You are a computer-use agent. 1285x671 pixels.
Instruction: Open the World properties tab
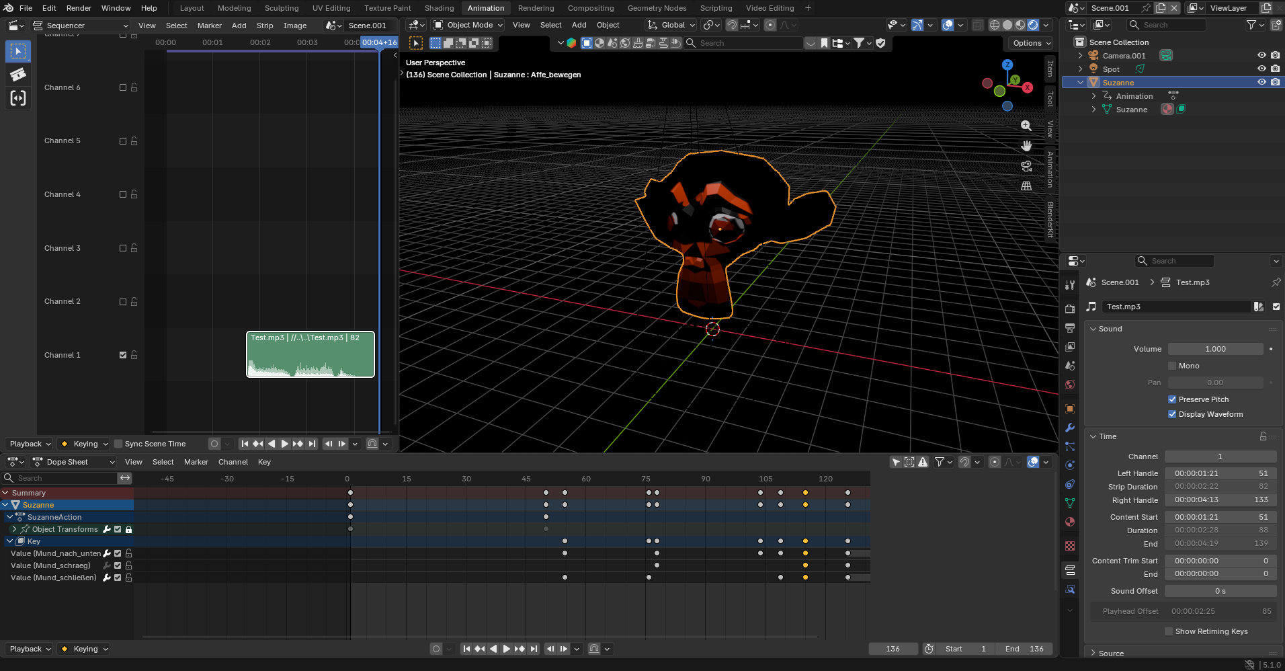pyautogui.click(x=1070, y=385)
